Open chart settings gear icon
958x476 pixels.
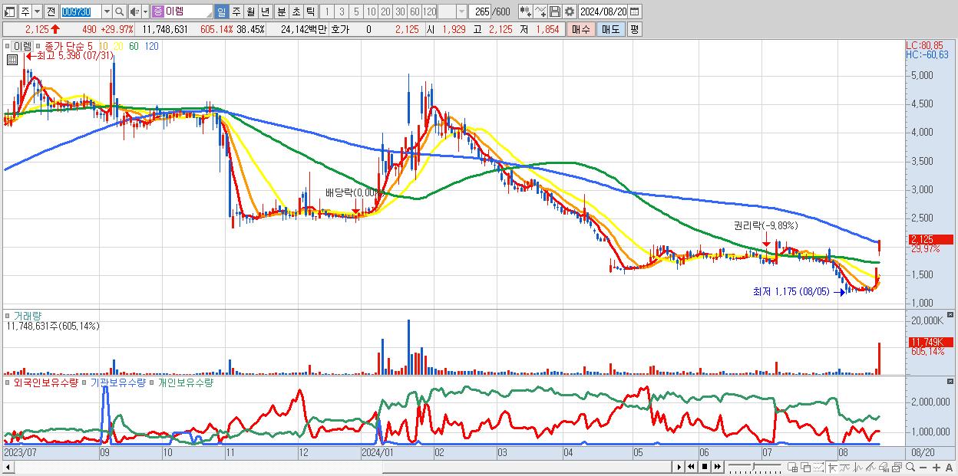(570, 11)
